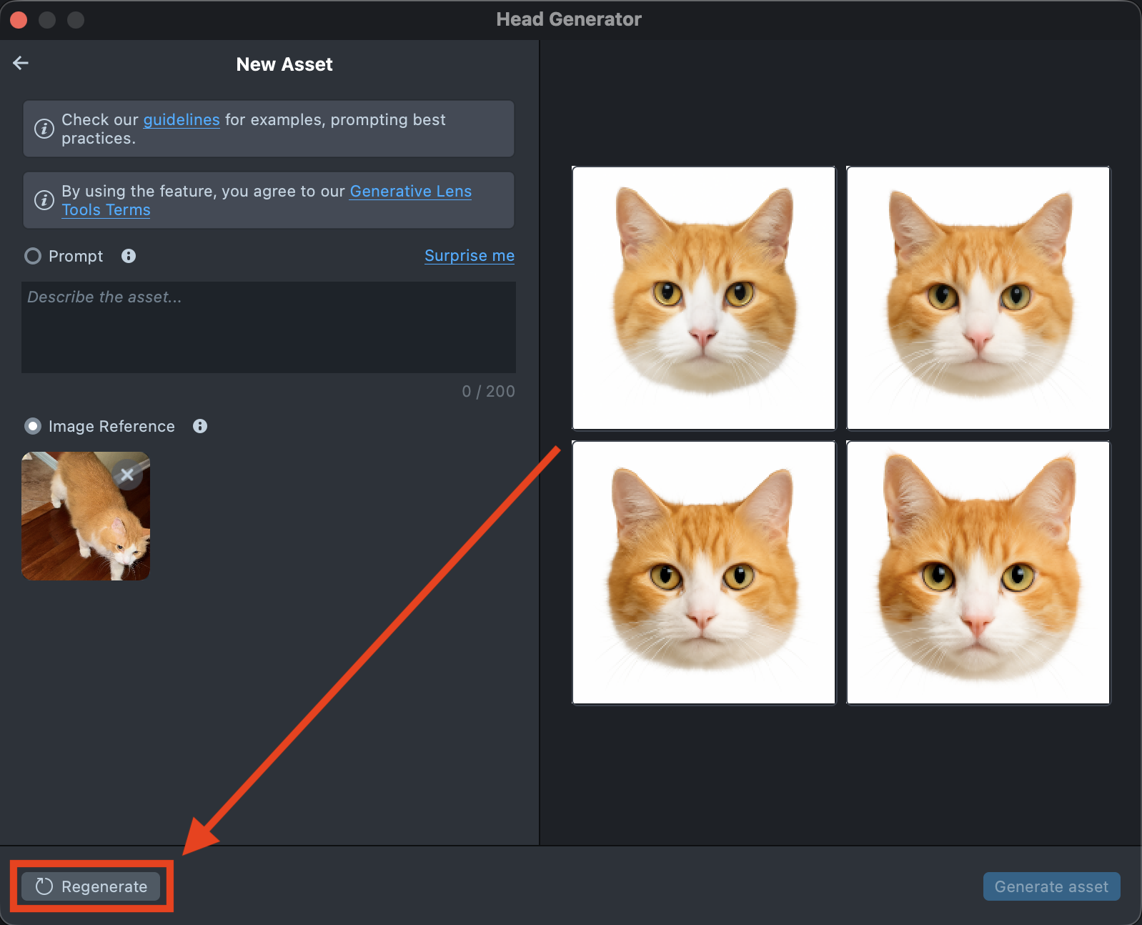This screenshot has height=925, width=1142.
Task: Click the Describe the asset text field
Action: (x=269, y=327)
